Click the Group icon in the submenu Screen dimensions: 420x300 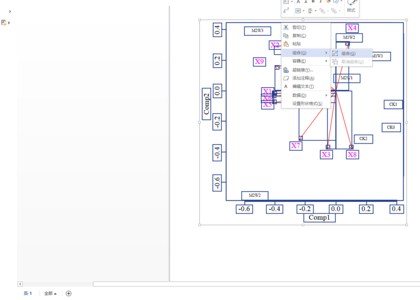[335, 54]
